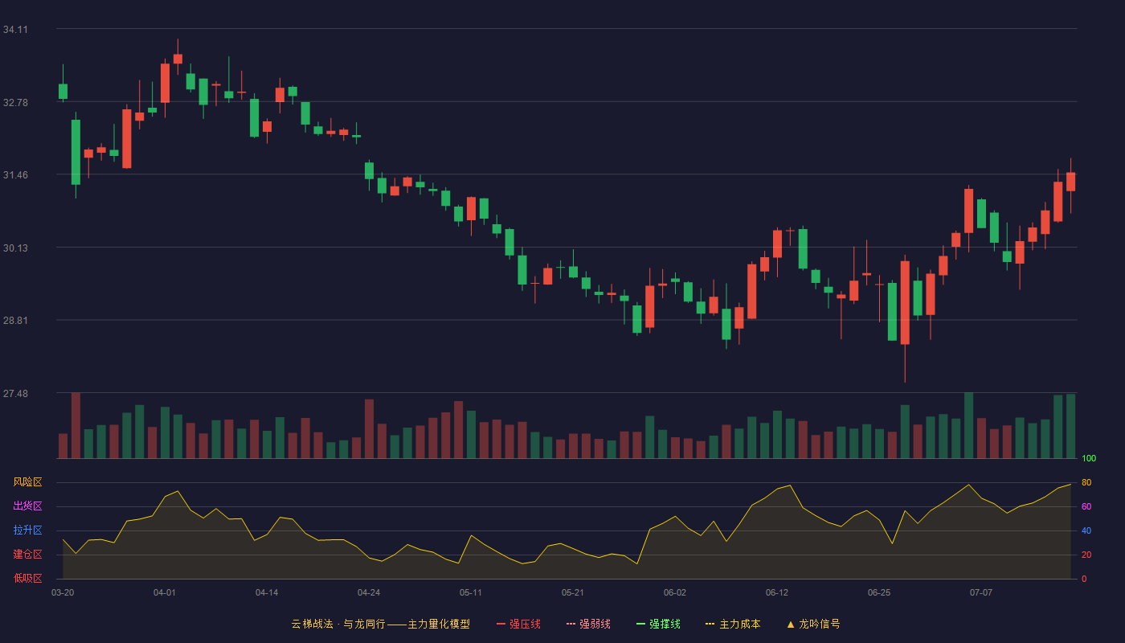This screenshot has width=1125, height=643.
Task: Click the 05-21 date label
Action: (573, 592)
